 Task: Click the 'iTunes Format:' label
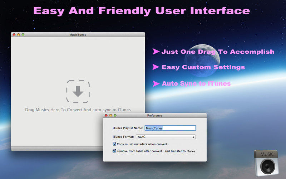click(x=123, y=137)
